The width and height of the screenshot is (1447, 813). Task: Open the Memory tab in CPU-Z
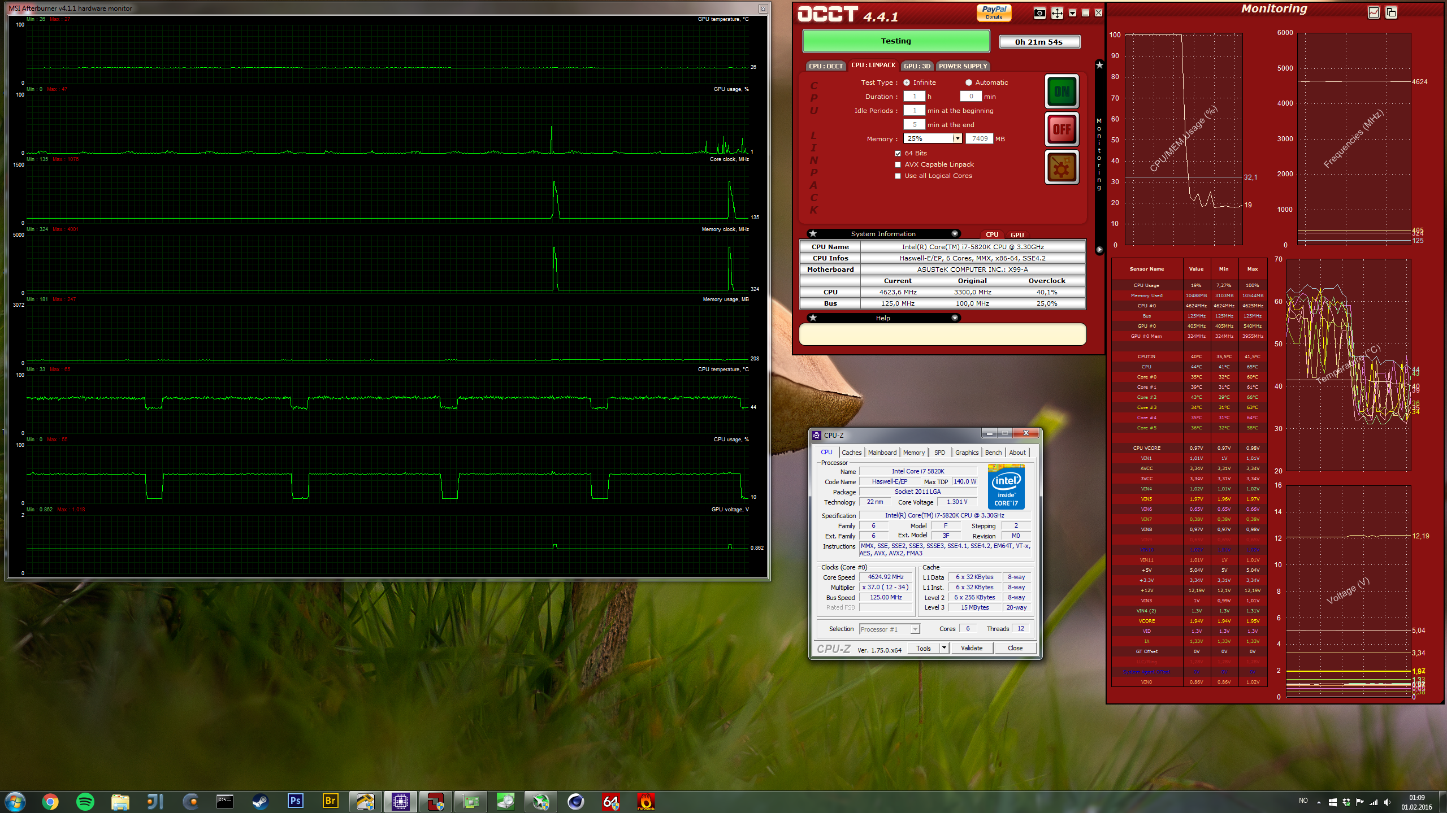coord(913,453)
